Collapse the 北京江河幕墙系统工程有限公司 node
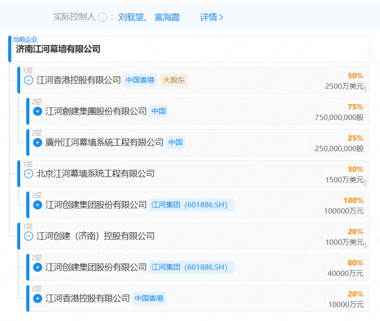380x321 pixels. pos(28,174)
